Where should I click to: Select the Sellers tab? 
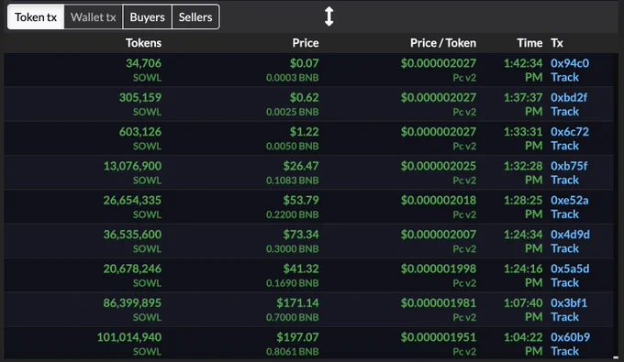pos(195,17)
